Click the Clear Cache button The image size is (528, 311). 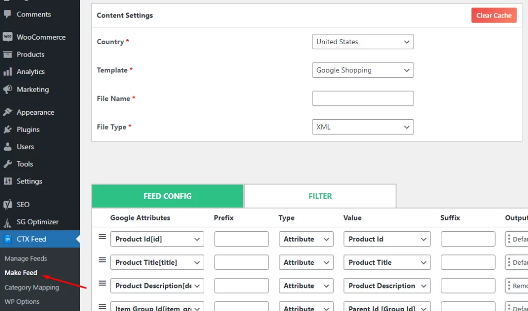tap(493, 15)
